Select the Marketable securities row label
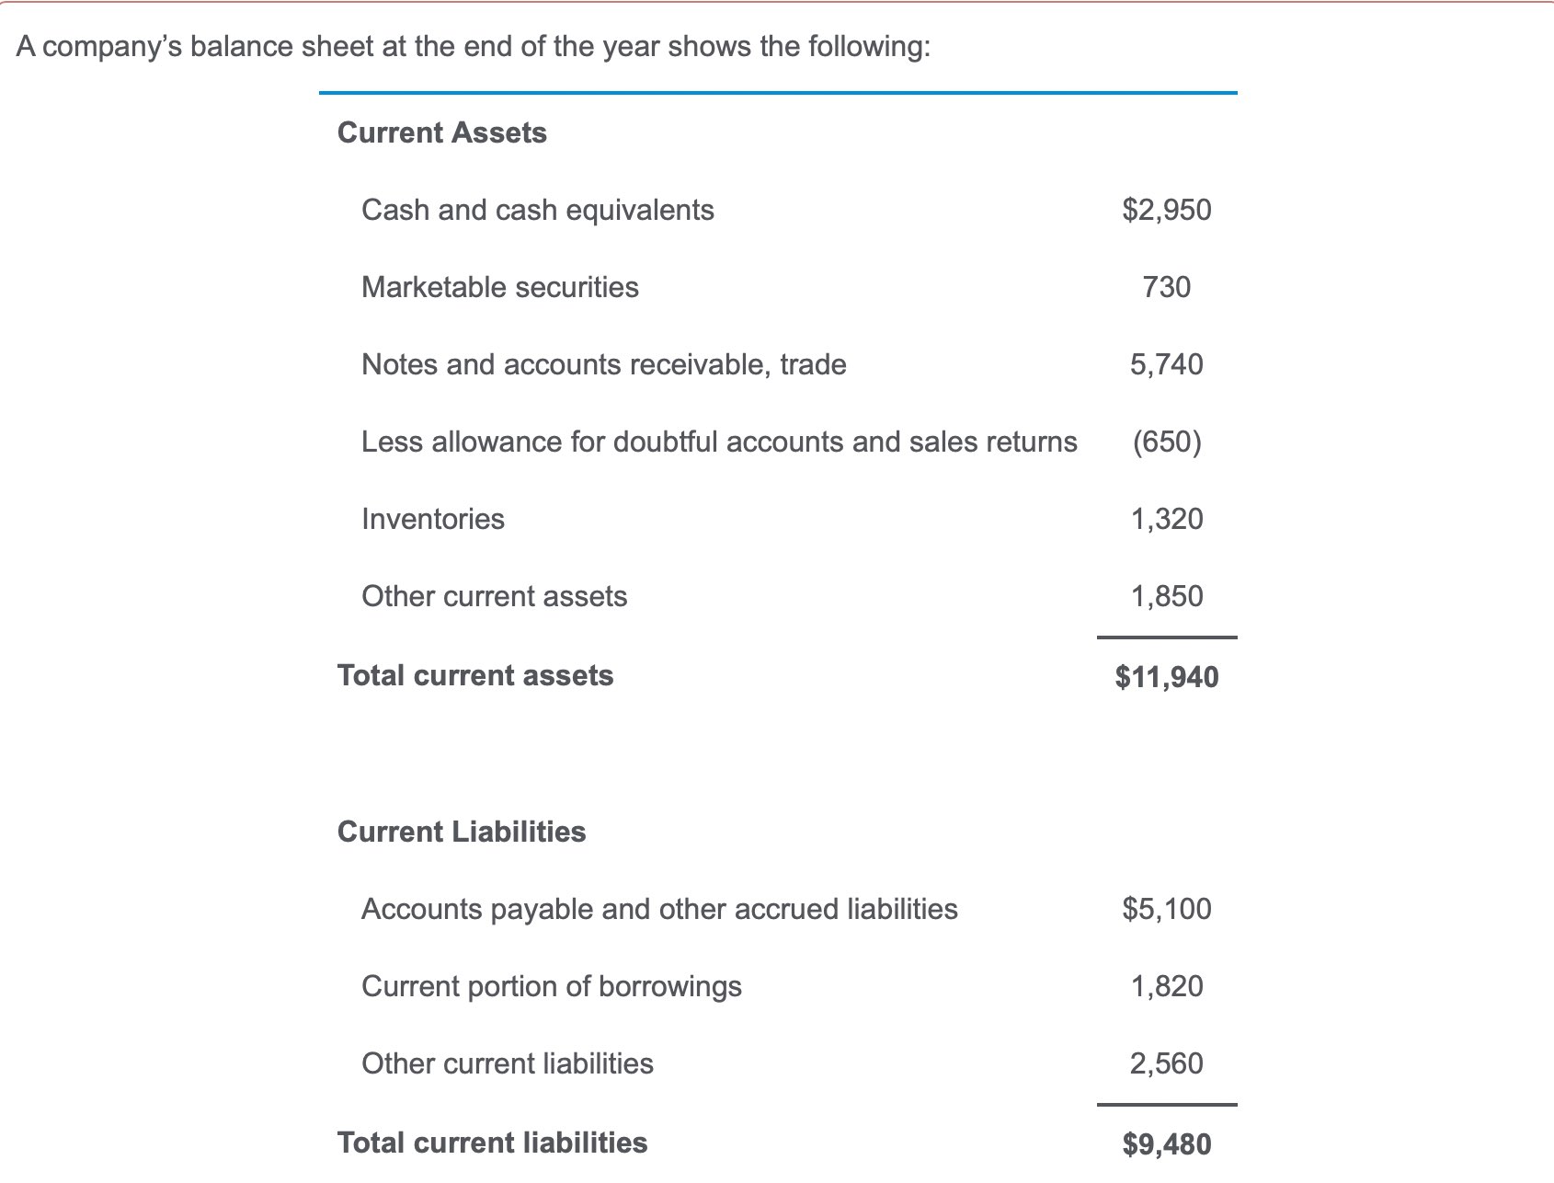The height and width of the screenshot is (1183, 1554). [500, 287]
